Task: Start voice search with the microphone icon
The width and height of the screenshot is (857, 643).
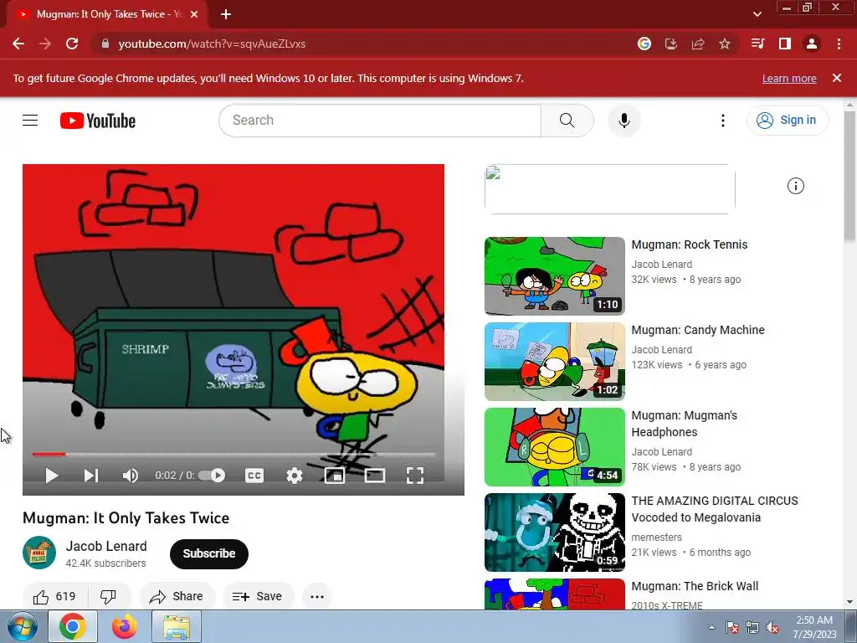Action: (x=624, y=121)
